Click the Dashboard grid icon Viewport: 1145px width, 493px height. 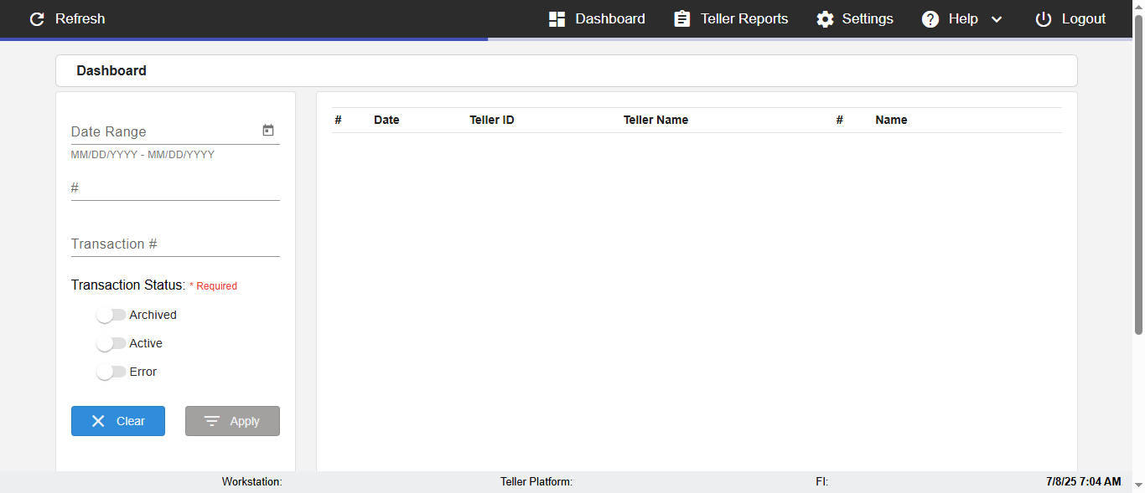pos(557,19)
